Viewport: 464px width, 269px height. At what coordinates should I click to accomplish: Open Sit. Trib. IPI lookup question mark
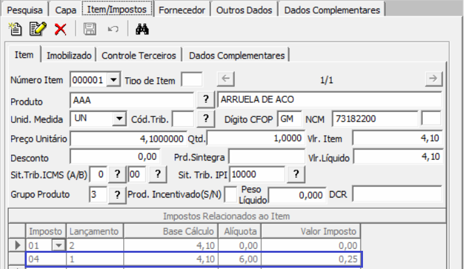pos(296,174)
